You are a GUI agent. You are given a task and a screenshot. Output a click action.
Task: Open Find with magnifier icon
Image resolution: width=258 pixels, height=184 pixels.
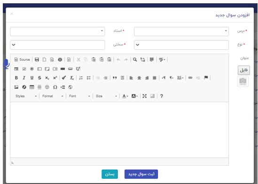[135, 59]
